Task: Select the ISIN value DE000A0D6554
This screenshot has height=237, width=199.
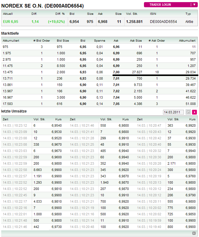Action: coord(163,22)
